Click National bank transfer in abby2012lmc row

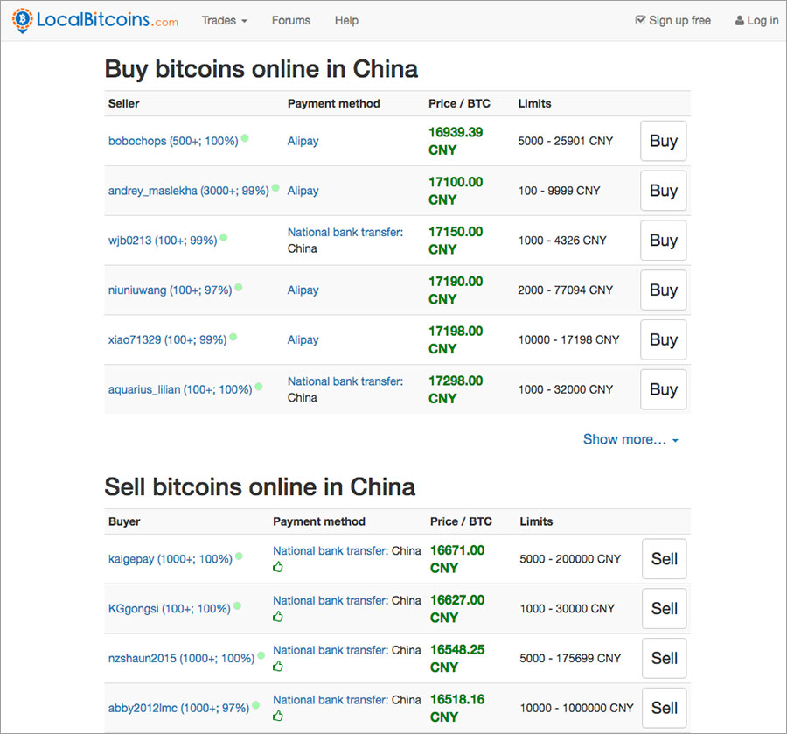pos(331,700)
